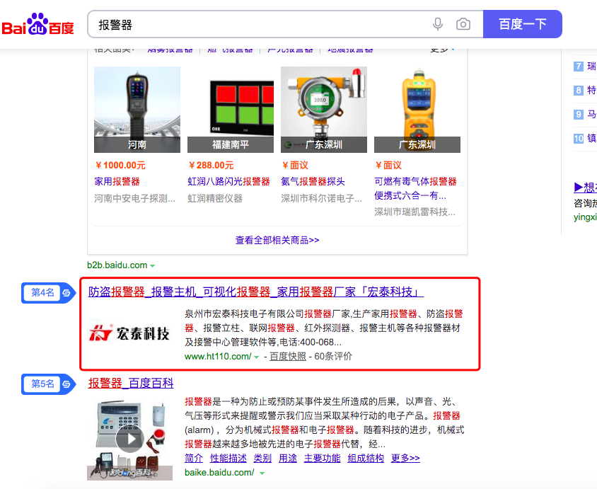Click the b2b.baidu.com green URL
This screenshot has height=489, width=597.
tap(117, 265)
